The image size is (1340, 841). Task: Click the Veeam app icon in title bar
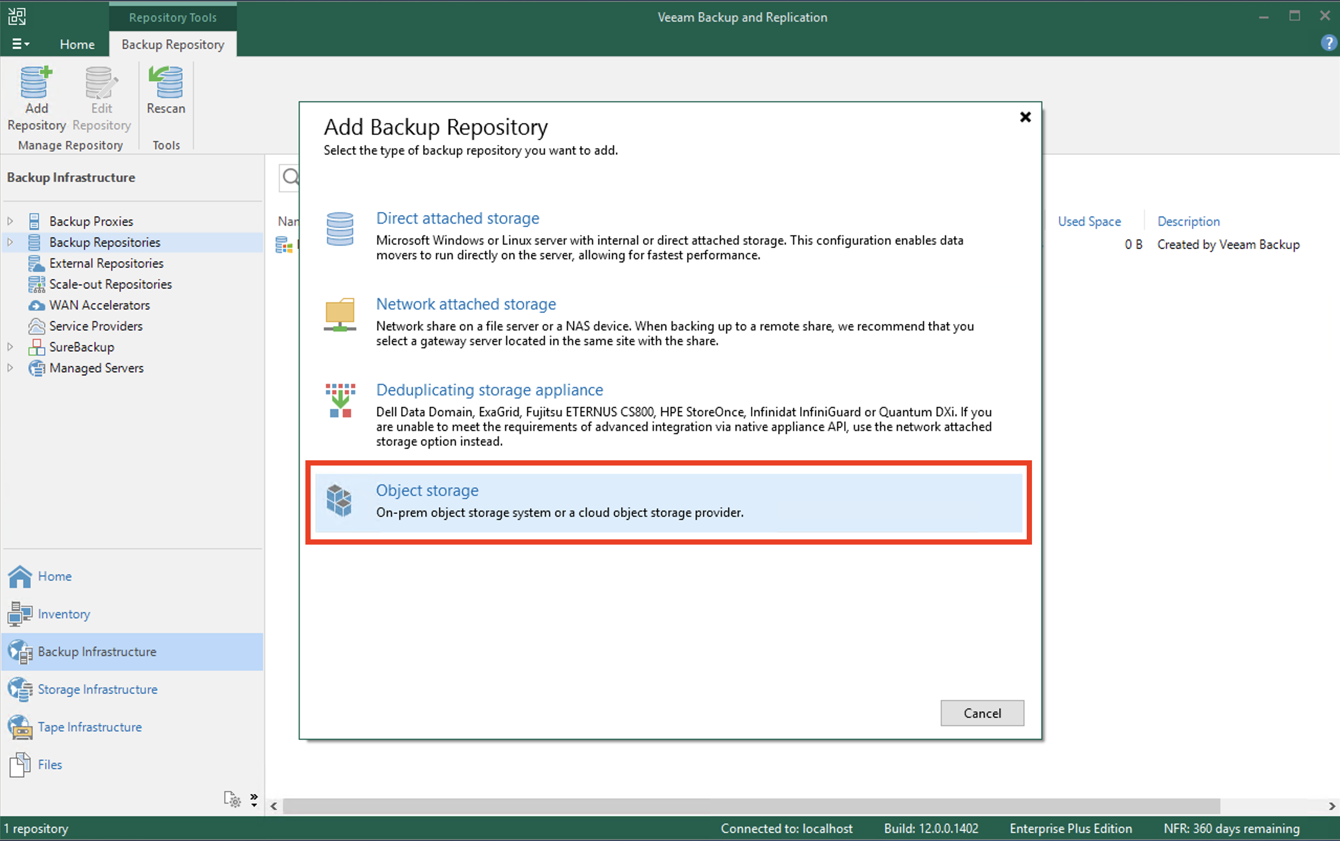pyautogui.click(x=17, y=16)
